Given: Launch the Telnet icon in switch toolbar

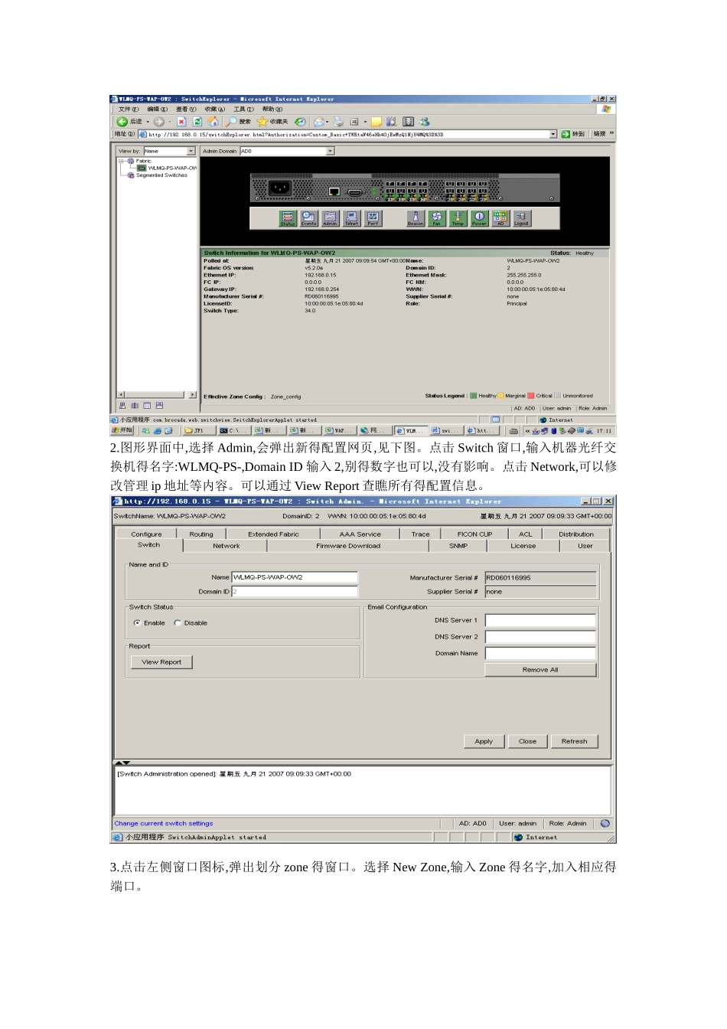Looking at the screenshot, I should point(351,218).
